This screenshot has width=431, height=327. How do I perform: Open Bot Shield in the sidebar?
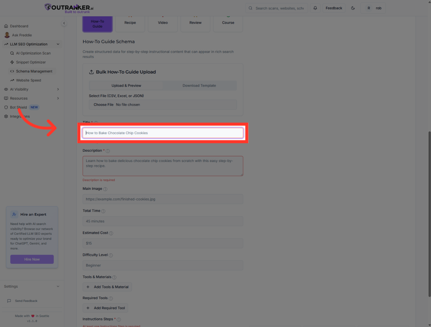[32, 107]
